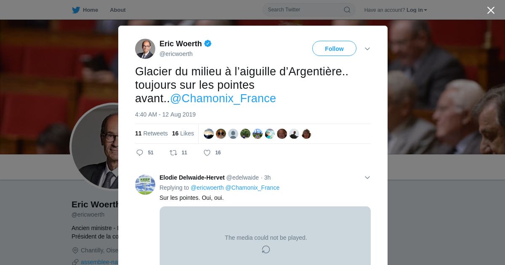
Task: Open the reply's more options chevron
Action: click(x=367, y=178)
